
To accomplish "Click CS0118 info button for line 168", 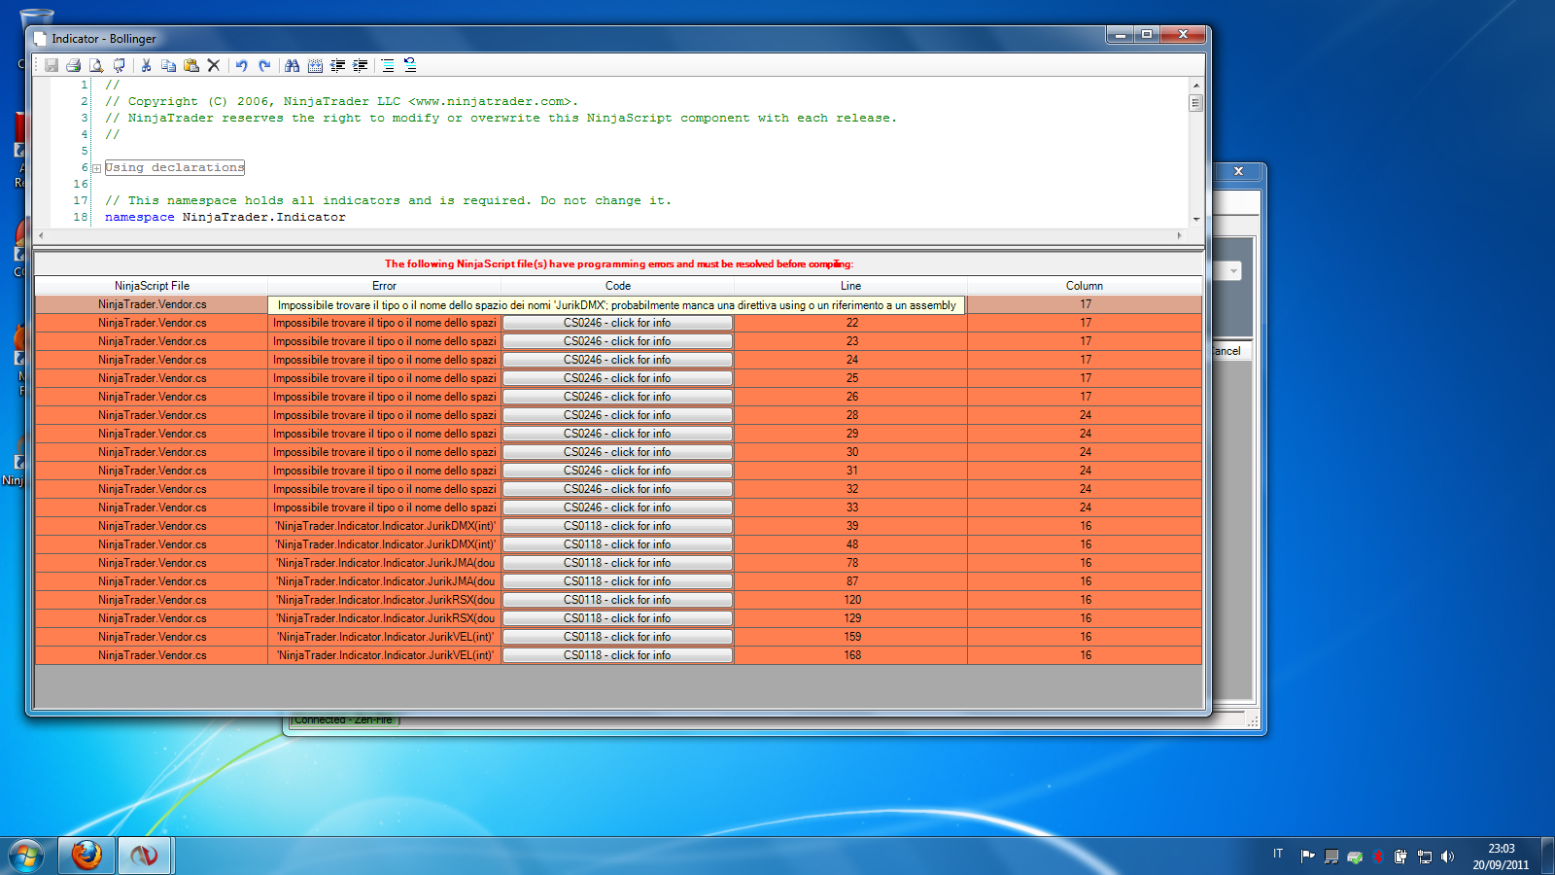I will pyautogui.click(x=617, y=655).
